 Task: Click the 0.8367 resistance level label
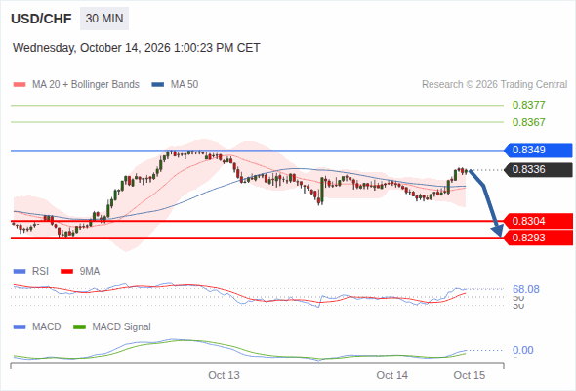click(x=528, y=122)
